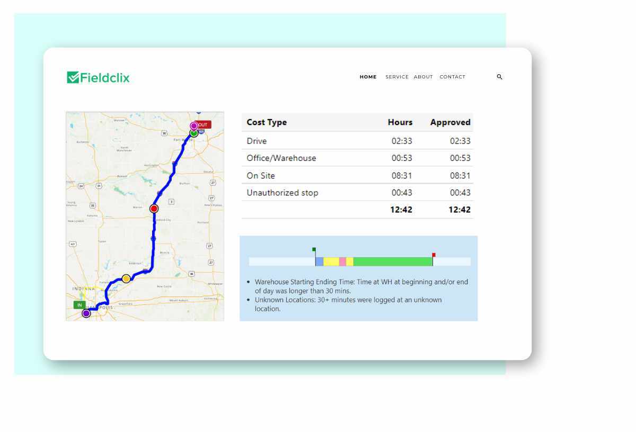Click the Fieldclix logo
This screenshot has width=636, height=432.
click(98, 77)
